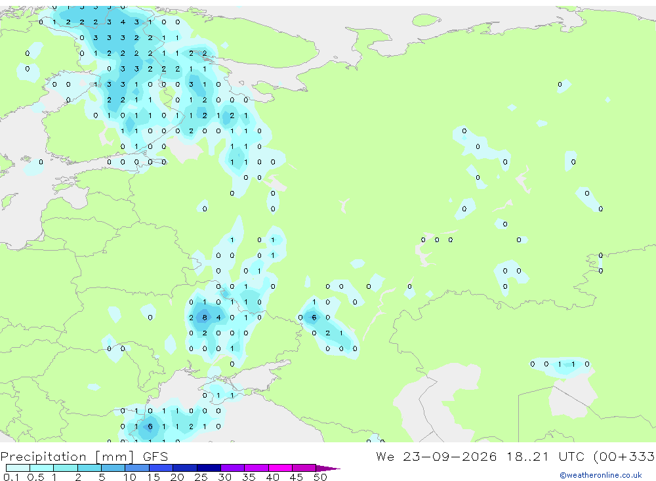Click the legend tick label "0.1"
This screenshot has height=481, width=656.
tap(11, 477)
